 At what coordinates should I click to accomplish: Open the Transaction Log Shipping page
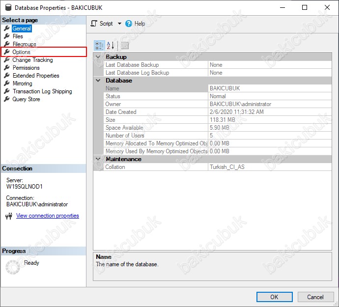[x=42, y=91]
